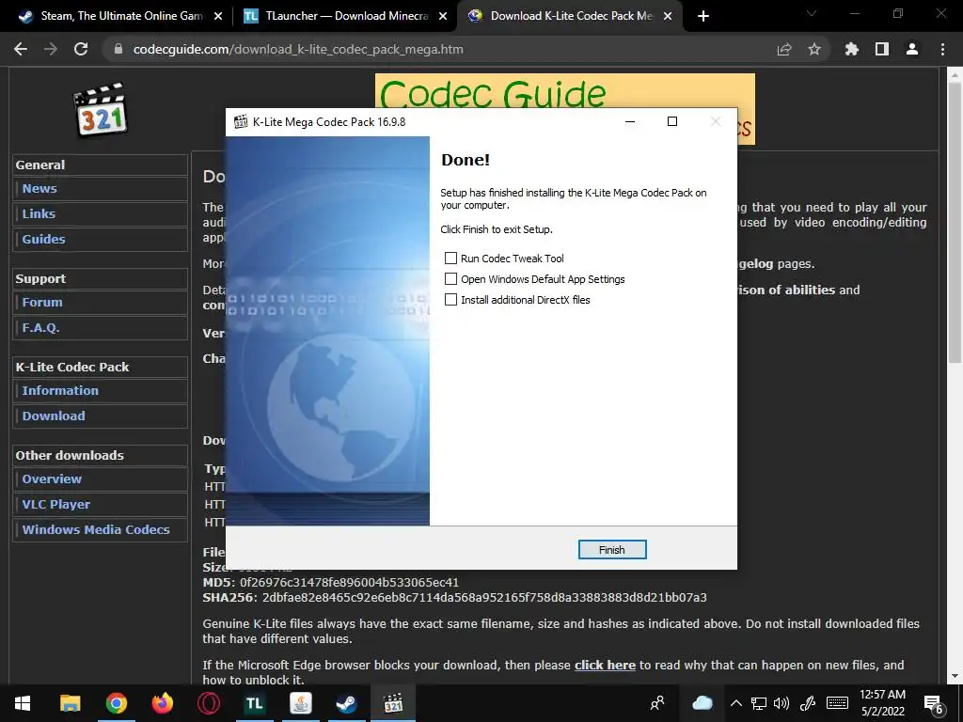Click K-Lite installer taskbar icon
This screenshot has width=963, height=722.
pyautogui.click(x=393, y=703)
